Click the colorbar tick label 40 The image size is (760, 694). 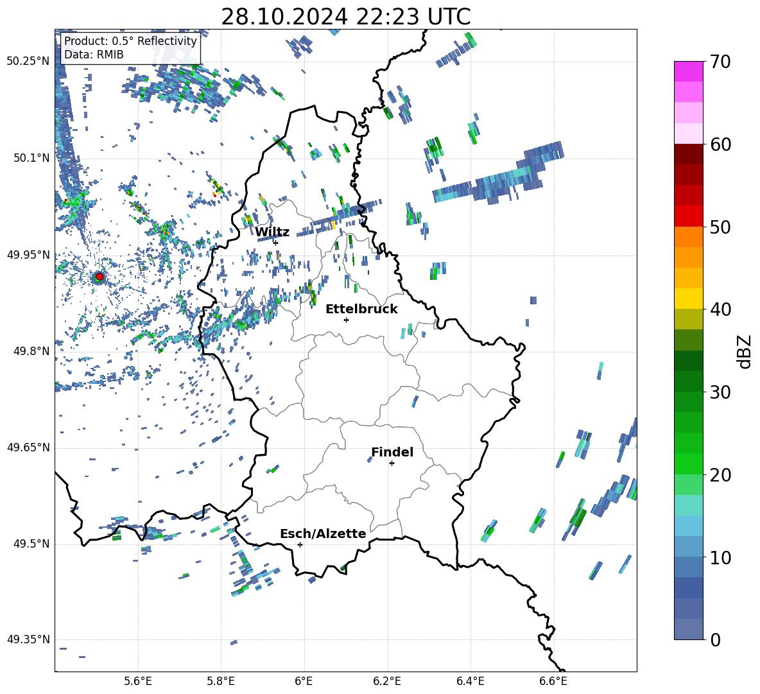click(720, 309)
